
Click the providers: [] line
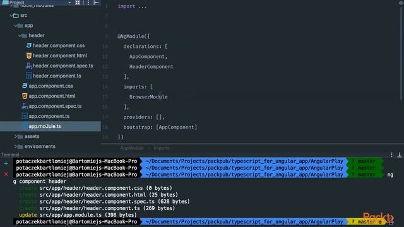click(x=144, y=117)
